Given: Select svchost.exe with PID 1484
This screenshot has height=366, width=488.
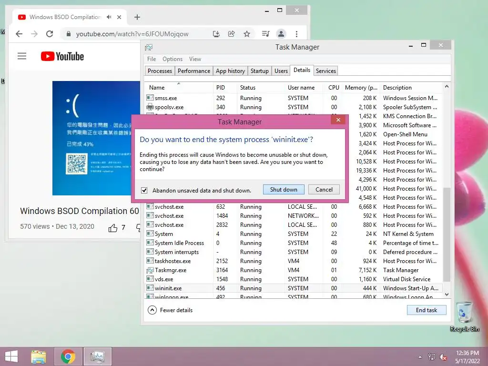Looking at the screenshot, I should click(x=294, y=216).
